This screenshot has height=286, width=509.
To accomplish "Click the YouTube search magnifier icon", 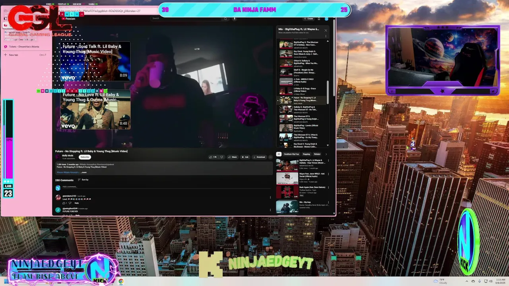I will [x=225, y=19].
